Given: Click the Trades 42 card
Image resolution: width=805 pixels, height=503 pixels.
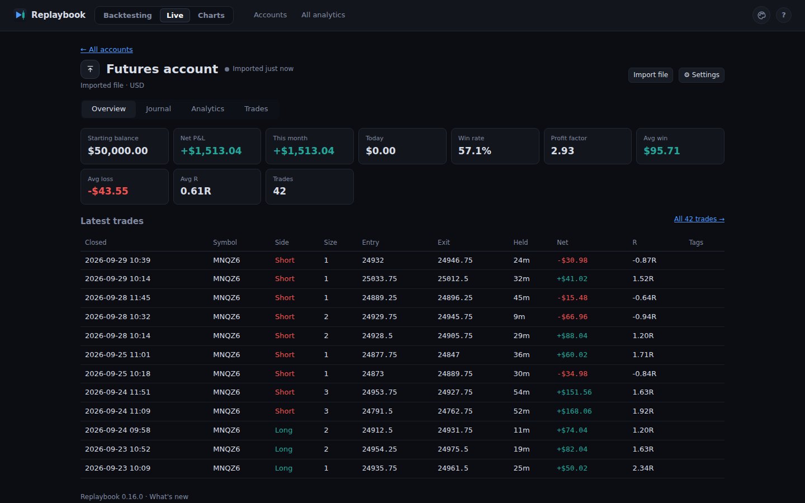Looking at the screenshot, I should click(x=310, y=187).
